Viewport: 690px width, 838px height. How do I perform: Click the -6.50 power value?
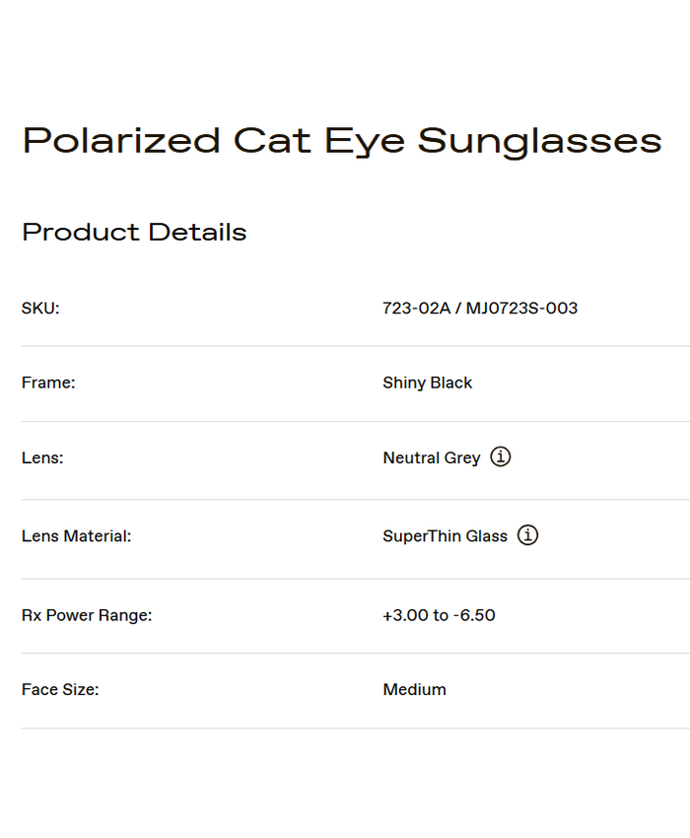click(474, 615)
